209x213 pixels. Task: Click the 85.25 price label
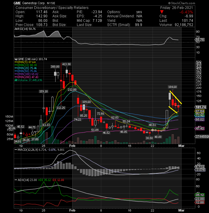pos(84,115)
